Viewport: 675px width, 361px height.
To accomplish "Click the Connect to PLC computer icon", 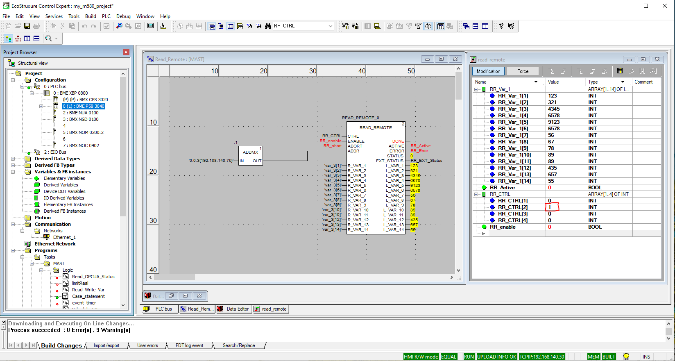I will coord(377,26).
